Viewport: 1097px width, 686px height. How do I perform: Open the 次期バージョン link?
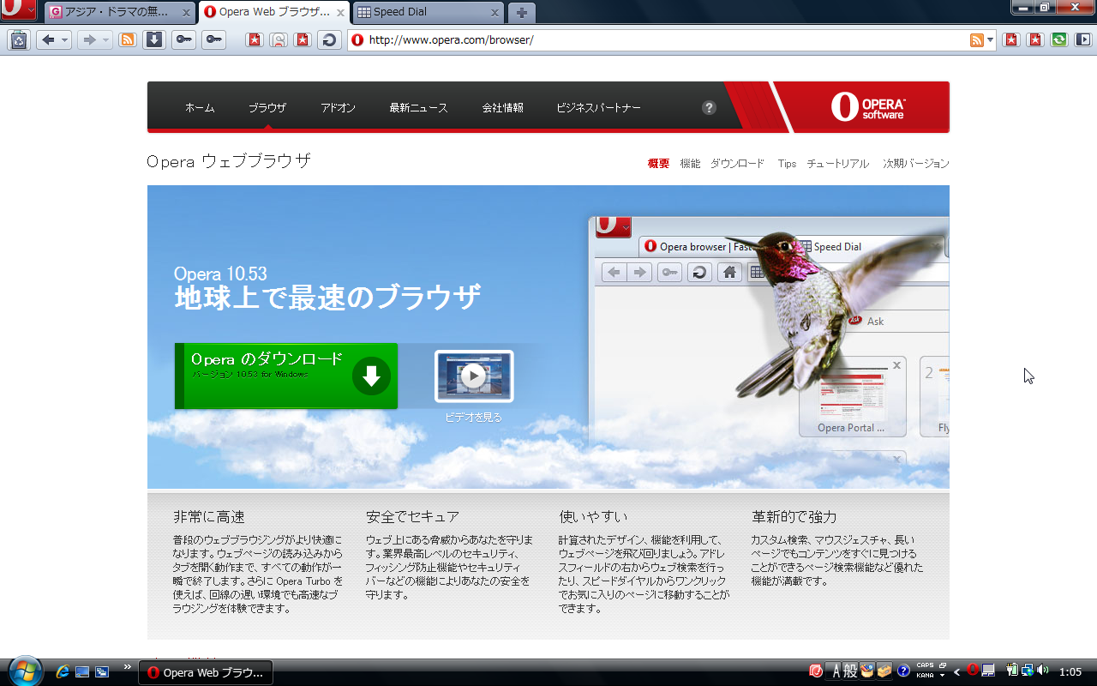pos(916,164)
